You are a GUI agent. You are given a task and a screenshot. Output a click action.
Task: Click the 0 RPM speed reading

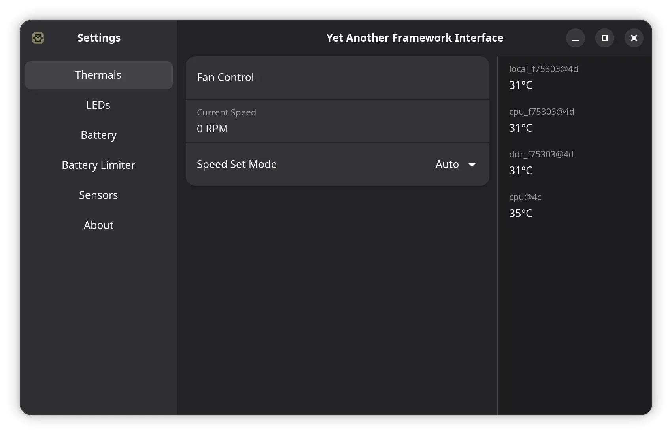(212, 129)
